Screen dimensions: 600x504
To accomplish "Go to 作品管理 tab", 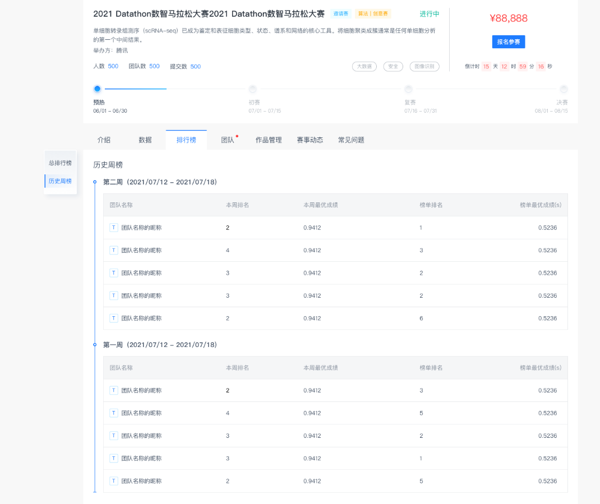I will (x=269, y=140).
